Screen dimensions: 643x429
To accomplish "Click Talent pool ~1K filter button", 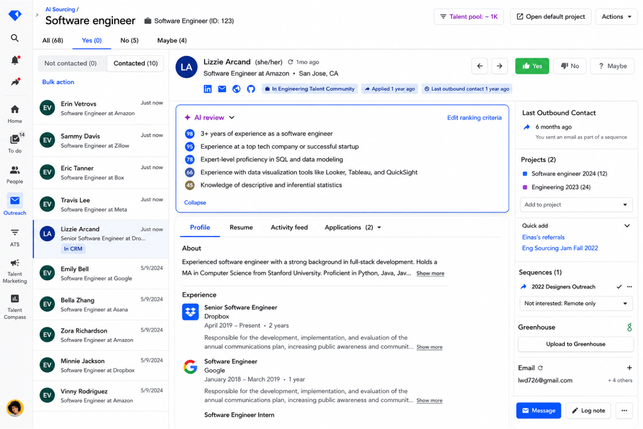I will [469, 17].
